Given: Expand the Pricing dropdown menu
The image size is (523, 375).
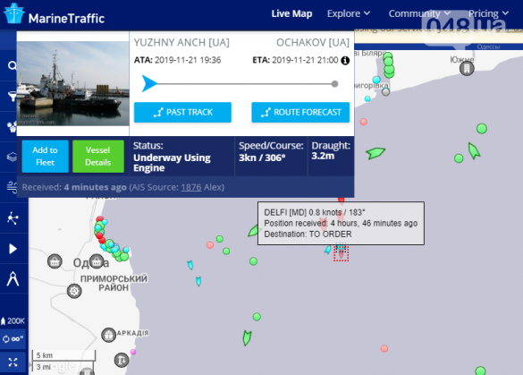Looking at the screenshot, I should [488, 13].
